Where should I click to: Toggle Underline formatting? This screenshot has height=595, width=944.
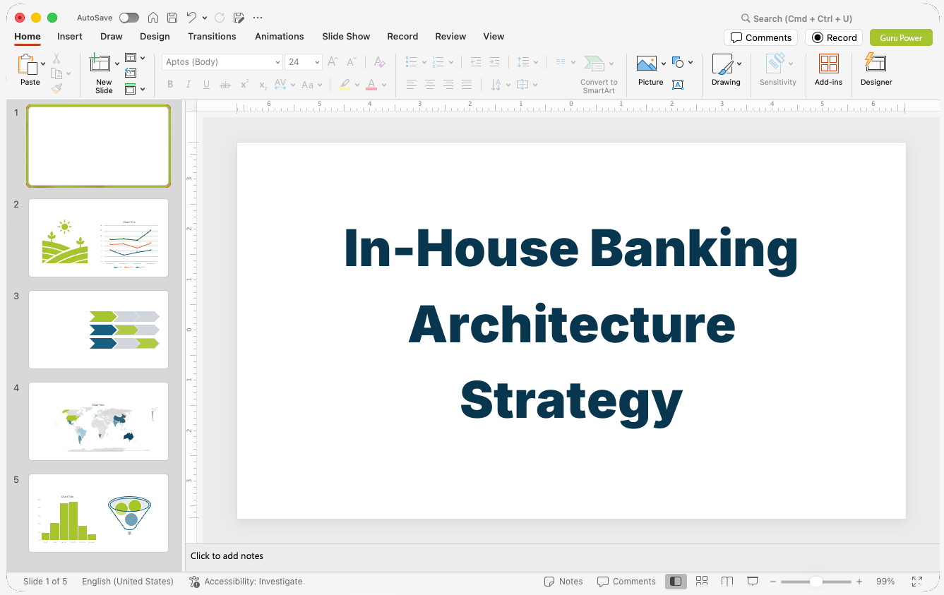tap(206, 85)
